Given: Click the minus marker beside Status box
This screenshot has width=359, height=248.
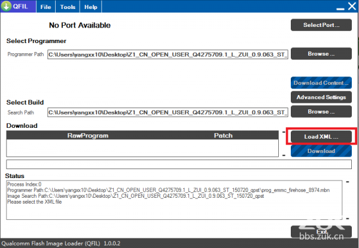Looking at the screenshot, I should [x=348, y=182].
